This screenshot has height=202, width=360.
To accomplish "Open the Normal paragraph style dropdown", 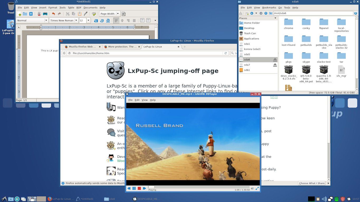I will pos(46,20).
